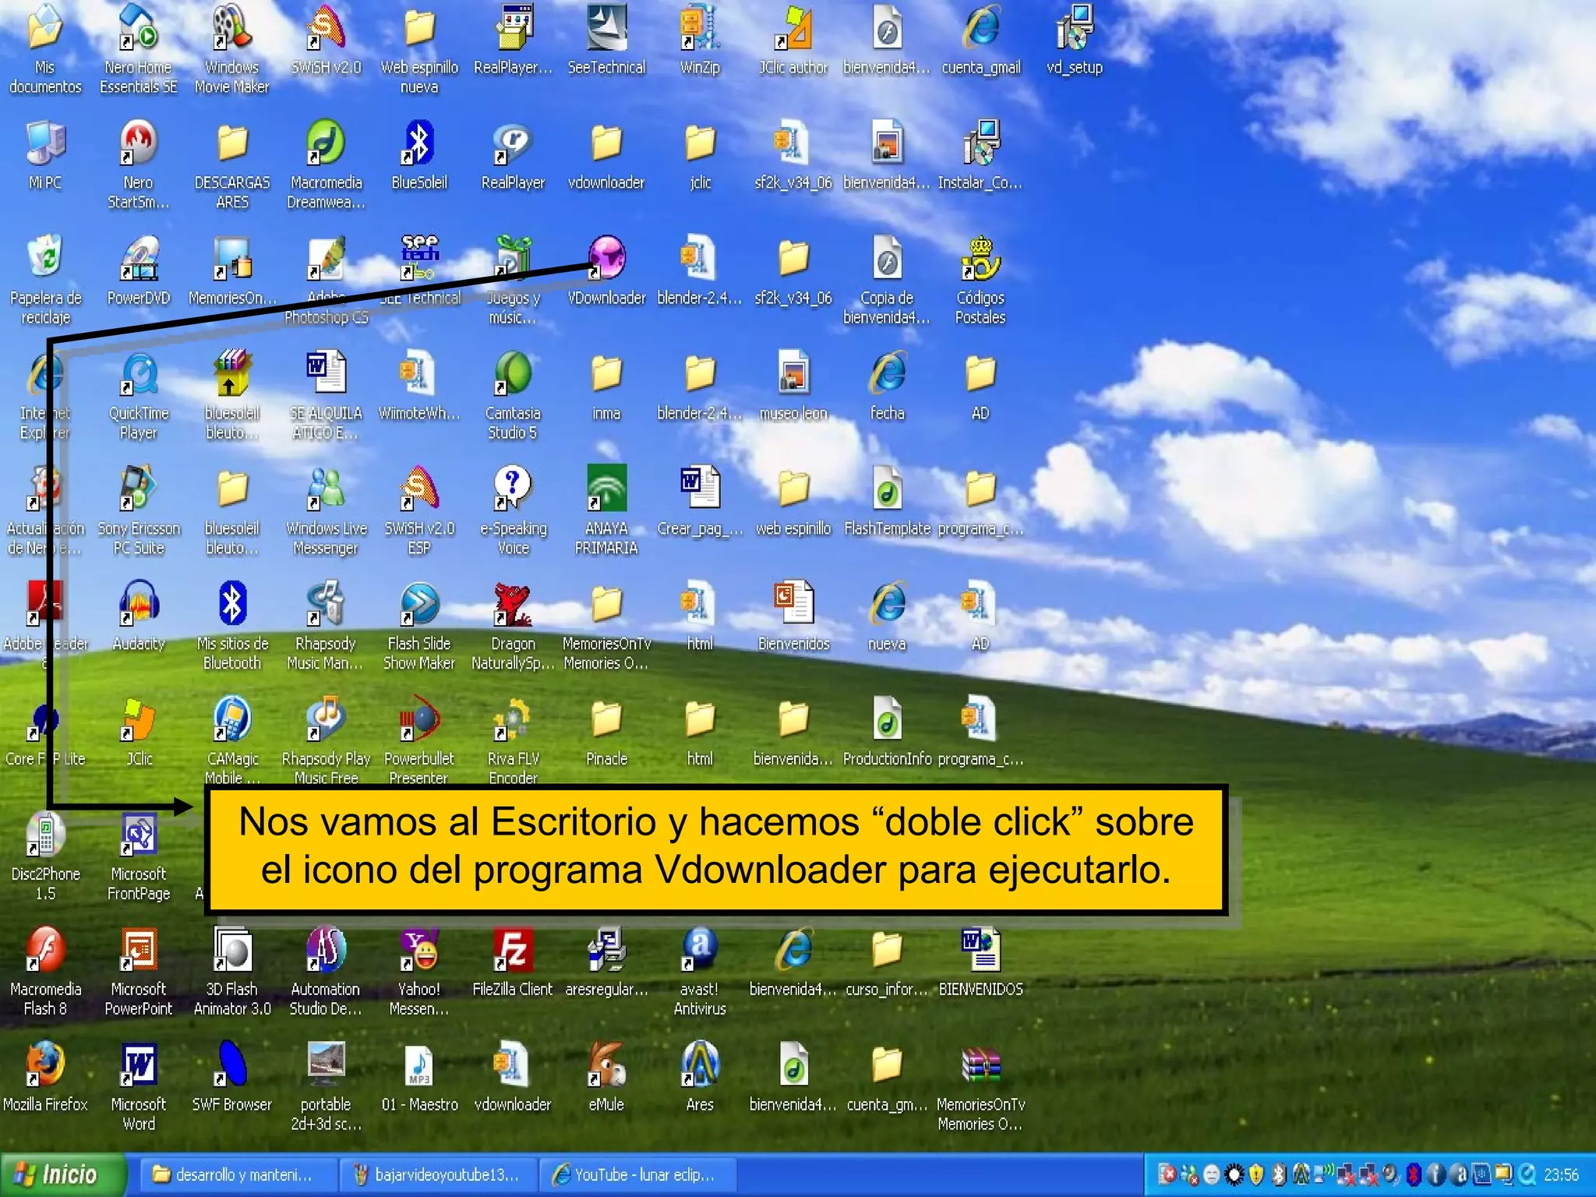Open Mozilla Firefox desktop icon
Image resolution: width=1596 pixels, height=1197 pixels.
coord(45,1065)
